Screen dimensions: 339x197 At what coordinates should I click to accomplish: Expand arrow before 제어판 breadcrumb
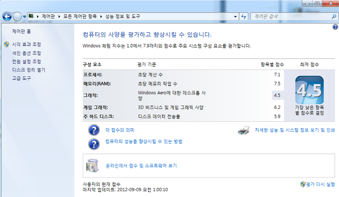click(37, 16)
